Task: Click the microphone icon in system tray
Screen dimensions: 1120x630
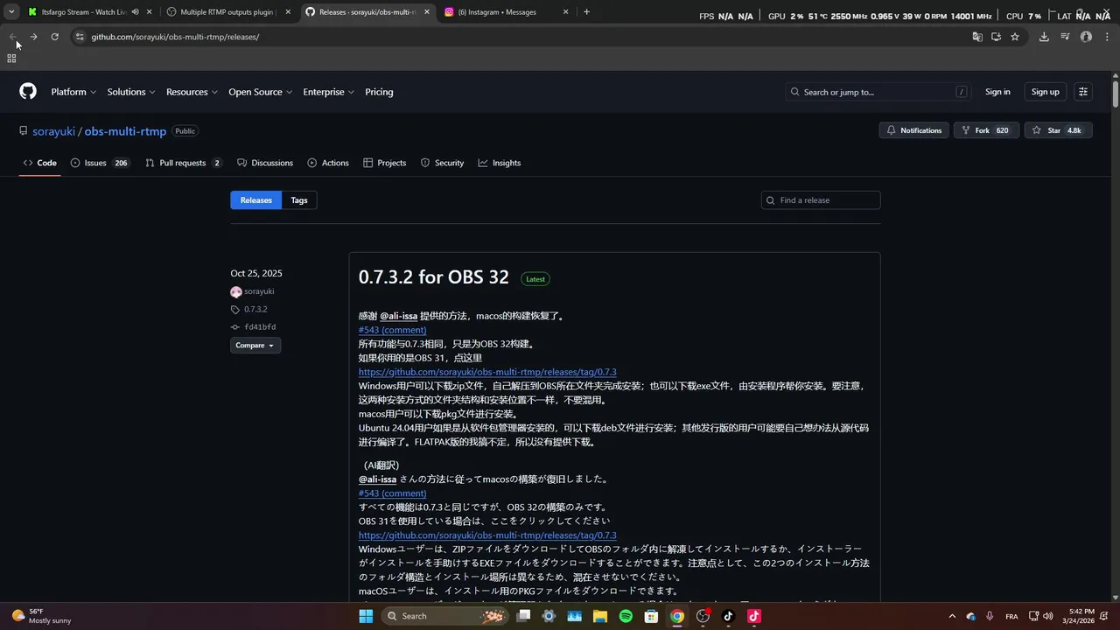Action: click(x=990, y=616)
